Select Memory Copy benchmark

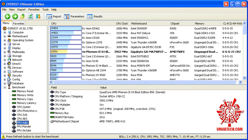[25, 99]
